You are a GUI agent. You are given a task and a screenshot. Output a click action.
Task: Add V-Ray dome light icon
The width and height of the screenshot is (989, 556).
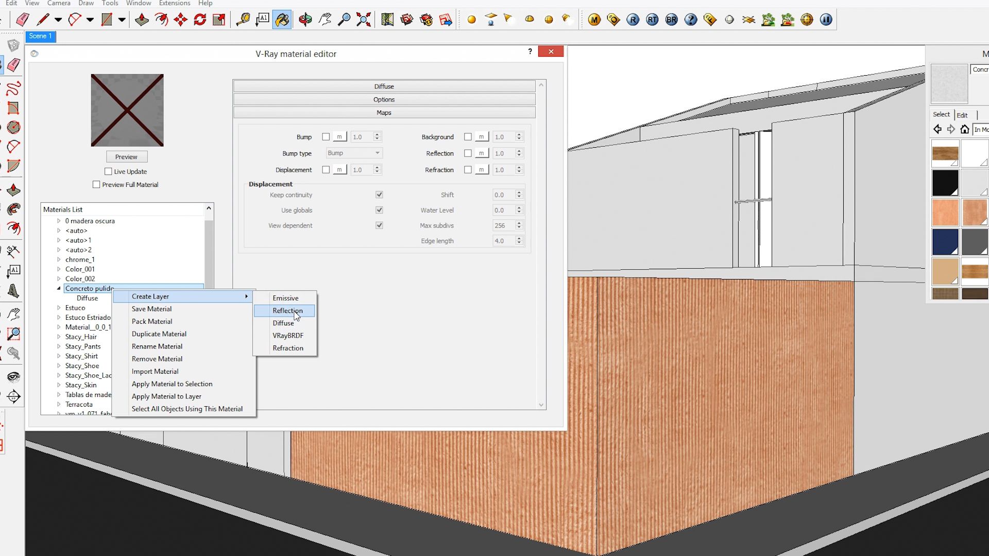click(x=530, y=20)
